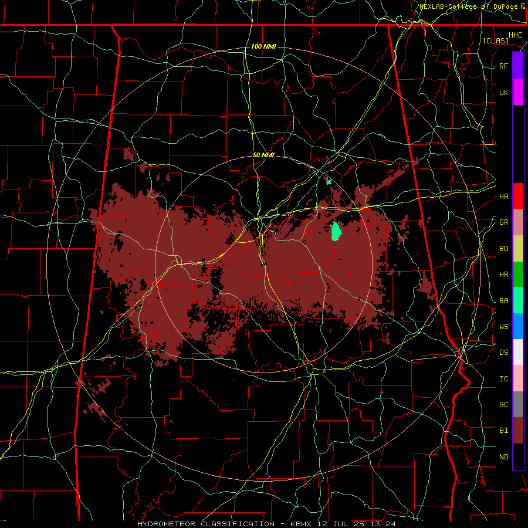The height and width of the screenshot is (528, 528).
Task: Click the GR legend label
Action: [504, 222]
